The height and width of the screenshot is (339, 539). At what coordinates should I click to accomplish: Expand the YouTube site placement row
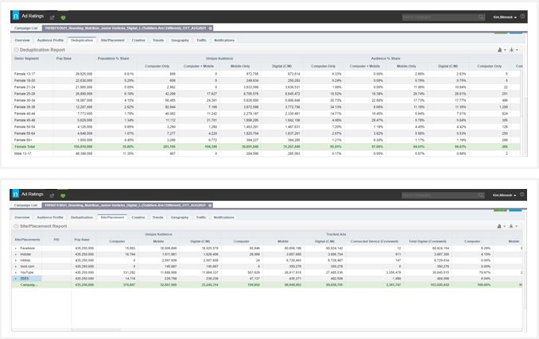point(15,273)
